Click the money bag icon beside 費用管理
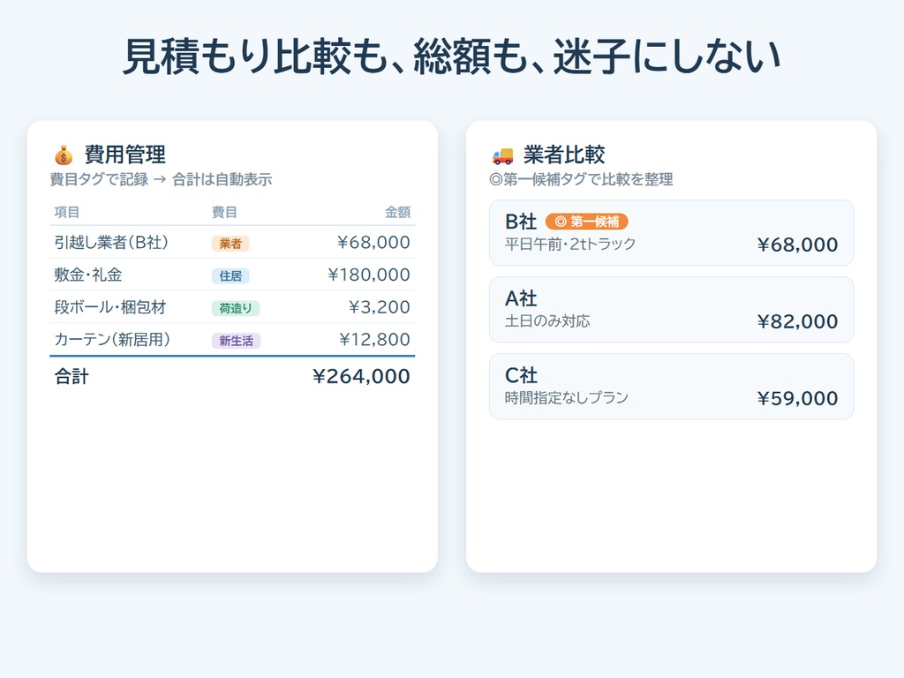The height and width of the screenshot is (678, 904). point(64,155)
